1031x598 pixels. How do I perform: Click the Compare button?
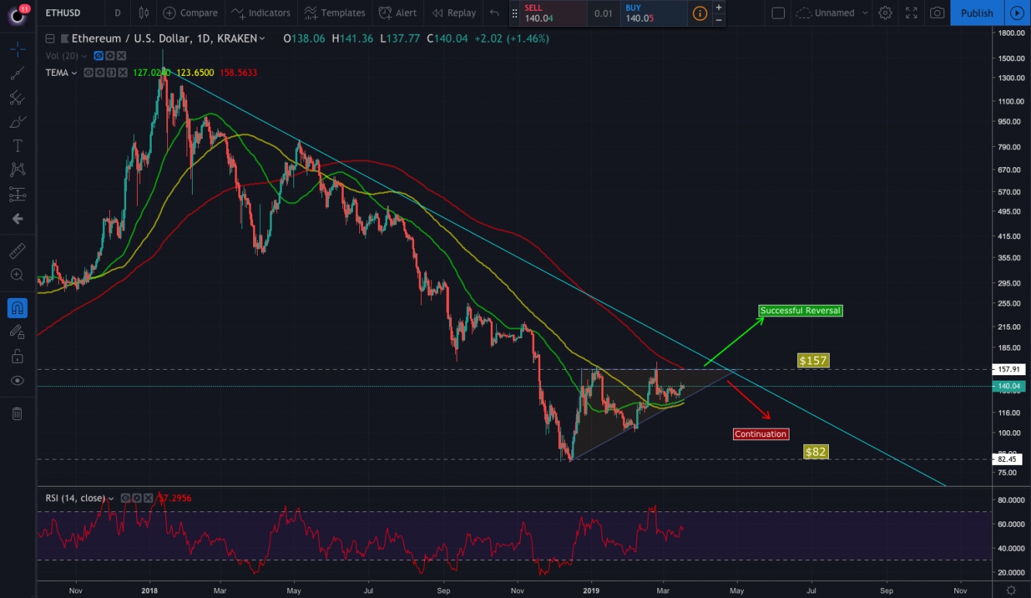(x=191, y=13)
